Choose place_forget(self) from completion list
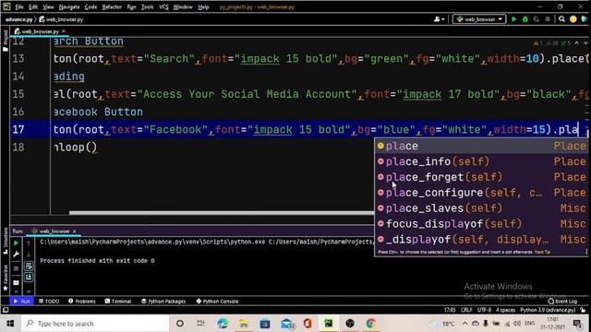 [481, 177]
